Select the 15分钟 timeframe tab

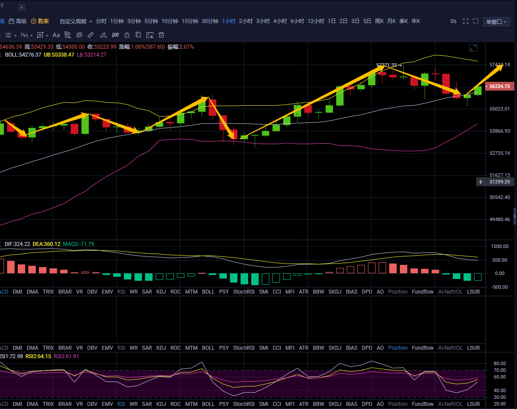tap(190, 21)
